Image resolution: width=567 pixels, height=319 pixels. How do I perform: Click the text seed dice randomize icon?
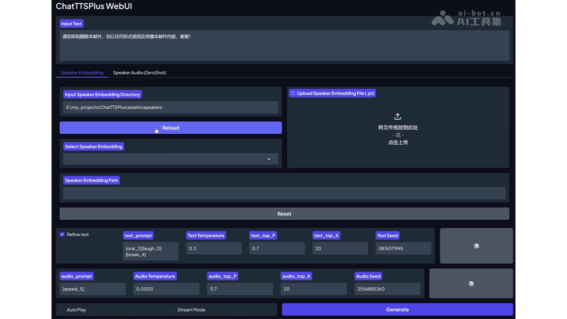point(476,246)
